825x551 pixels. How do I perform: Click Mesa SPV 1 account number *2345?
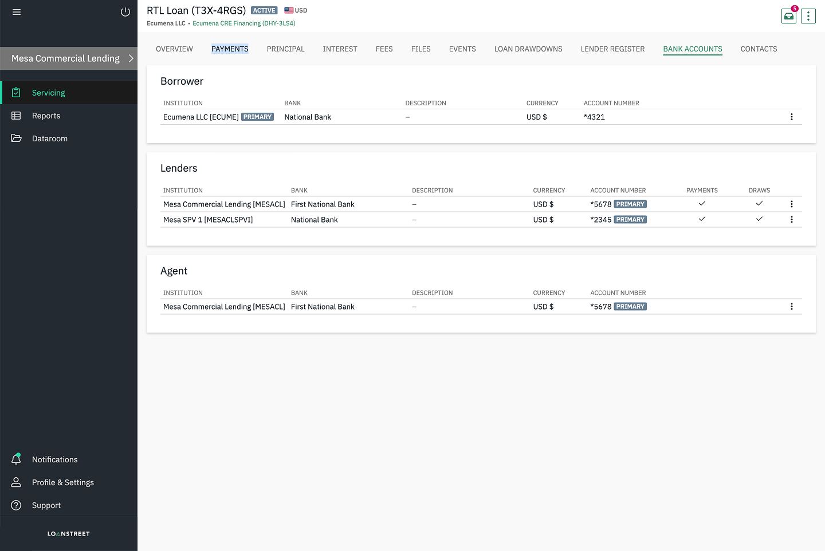[601, 220]
